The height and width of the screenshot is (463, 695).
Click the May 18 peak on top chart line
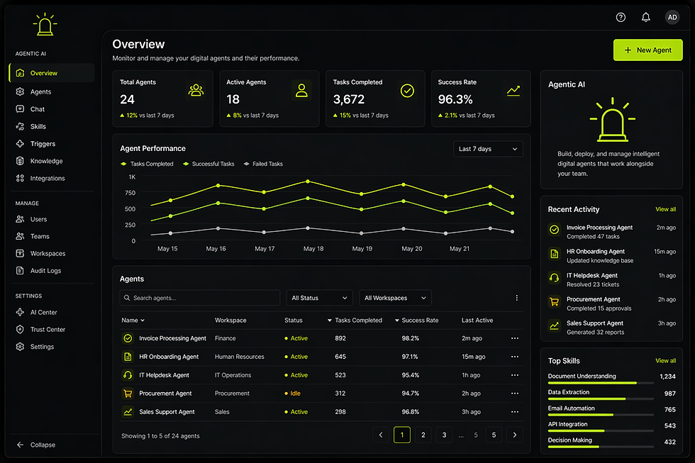coord(308,182)
